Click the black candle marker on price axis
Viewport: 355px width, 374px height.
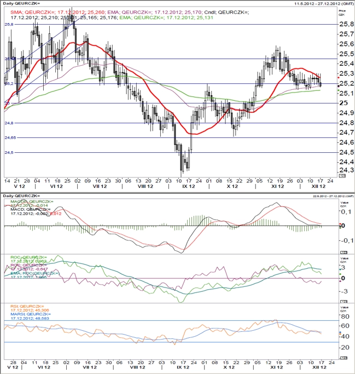339,86
